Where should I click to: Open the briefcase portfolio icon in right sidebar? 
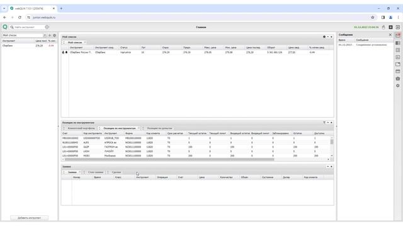(398, 78)
